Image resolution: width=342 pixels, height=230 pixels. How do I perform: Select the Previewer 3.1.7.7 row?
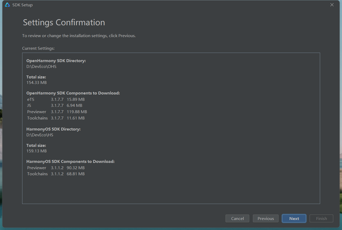pyautogui.click(x=57, y=112)
